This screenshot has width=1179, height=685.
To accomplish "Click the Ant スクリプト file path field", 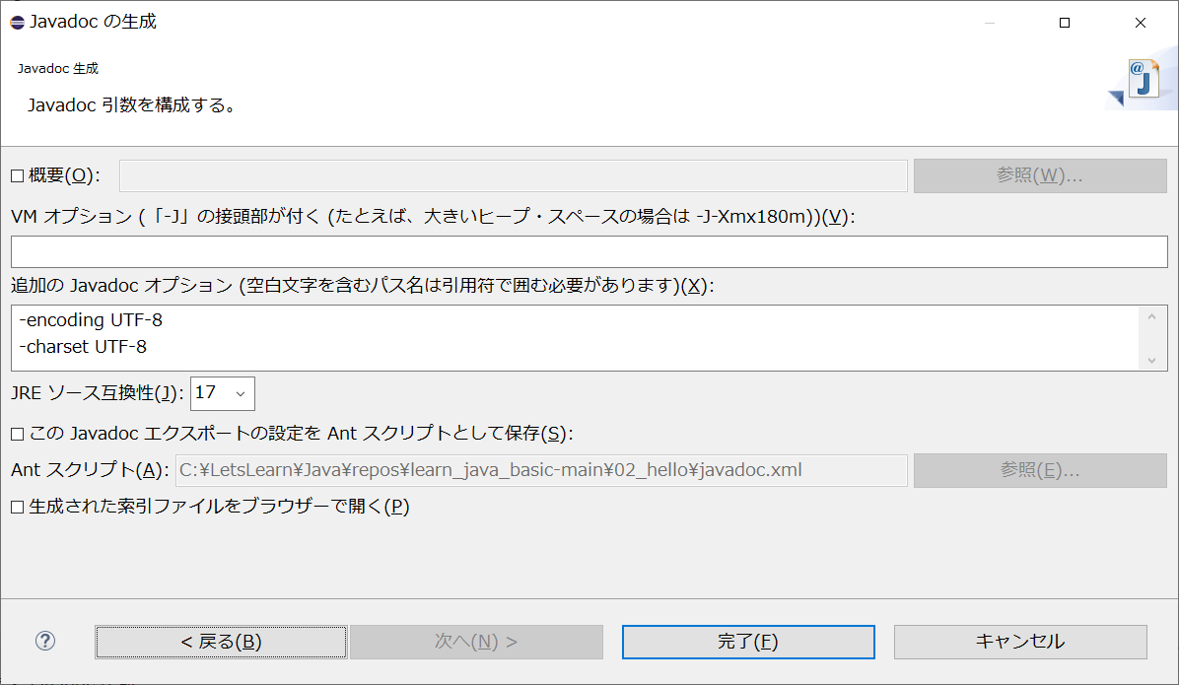I will click(542, 470).
